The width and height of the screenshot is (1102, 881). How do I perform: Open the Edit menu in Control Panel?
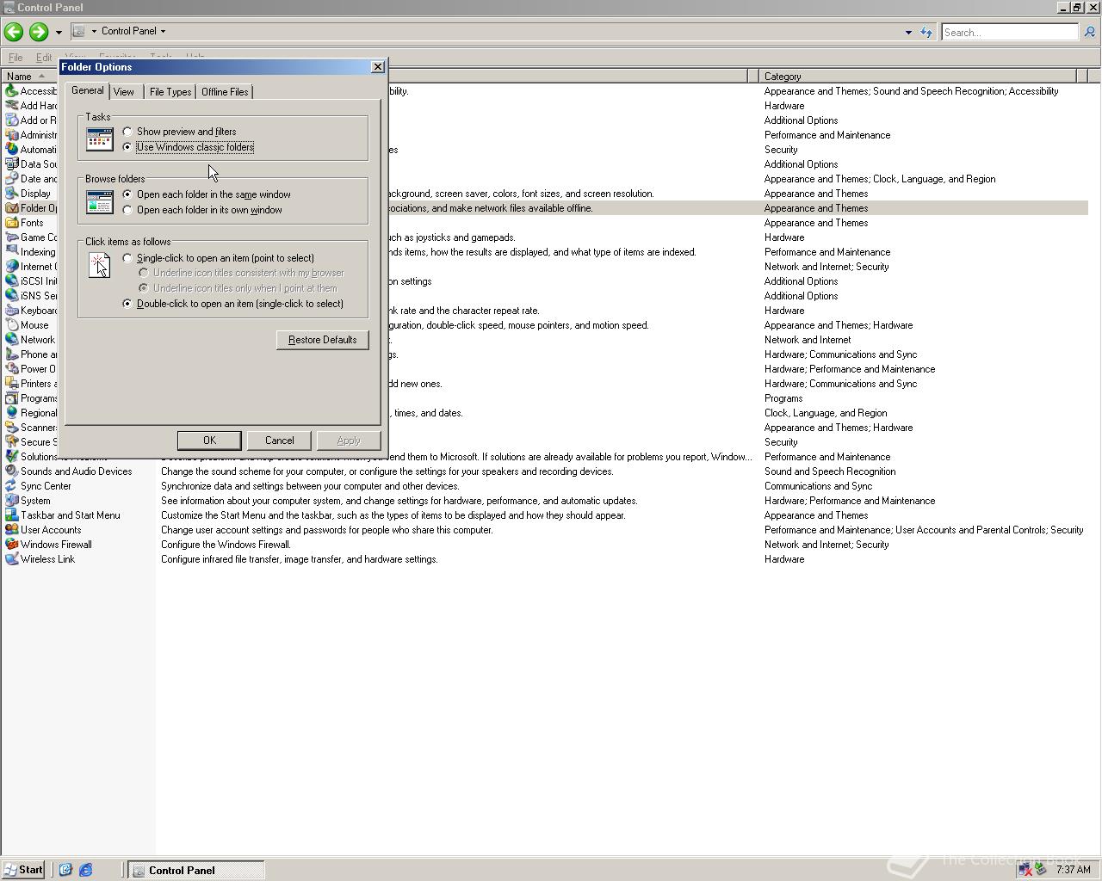(43, 58)
